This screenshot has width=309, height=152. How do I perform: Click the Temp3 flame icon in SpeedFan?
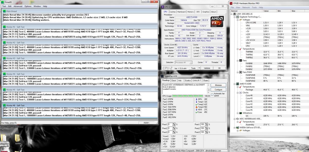[196, 107]
